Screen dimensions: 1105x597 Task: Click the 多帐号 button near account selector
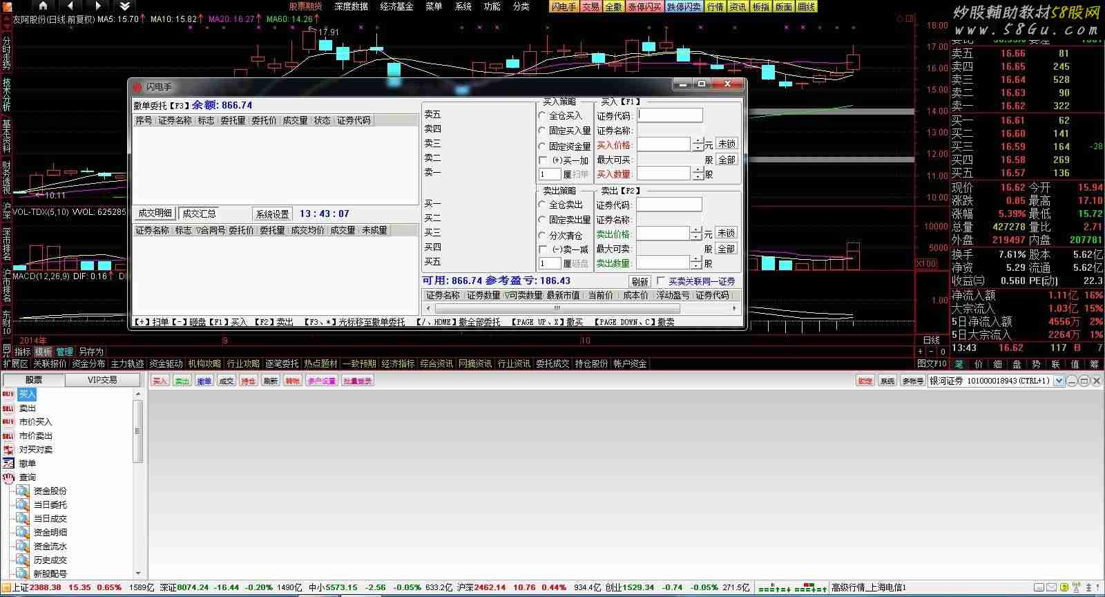912,381
